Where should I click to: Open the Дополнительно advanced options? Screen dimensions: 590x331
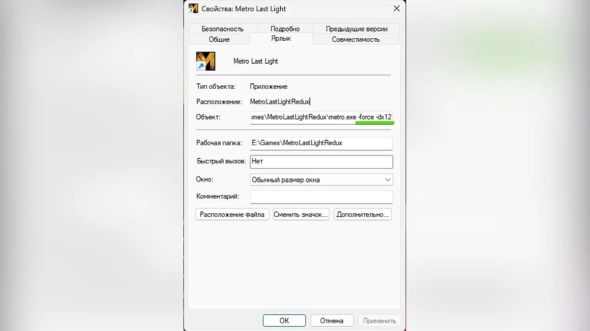pos(363,214)
